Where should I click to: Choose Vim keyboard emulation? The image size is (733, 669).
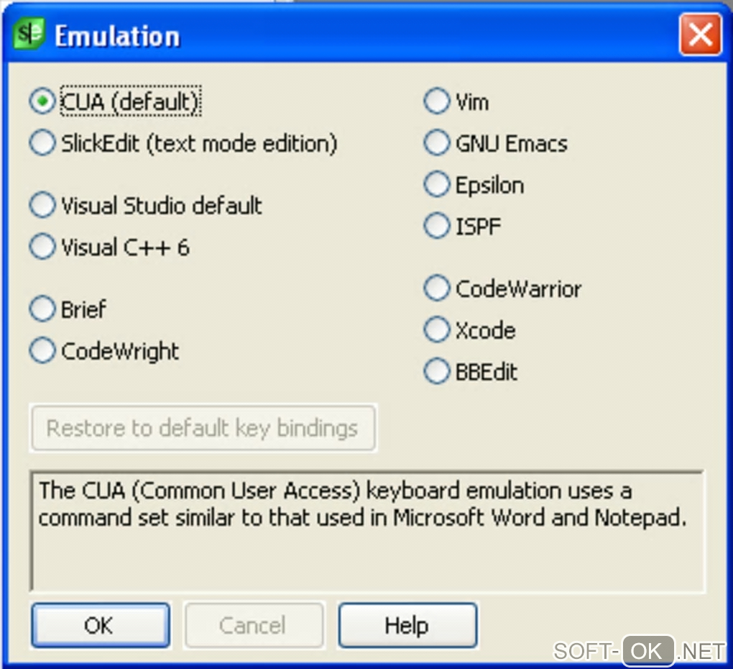pyautogui.click(x=437, y=101)
